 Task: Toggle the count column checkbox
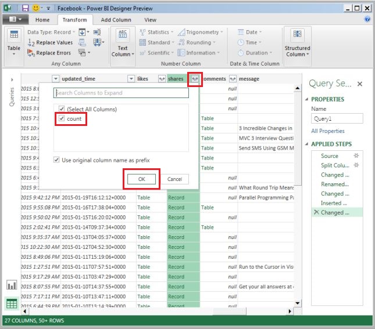click(62, 118)
